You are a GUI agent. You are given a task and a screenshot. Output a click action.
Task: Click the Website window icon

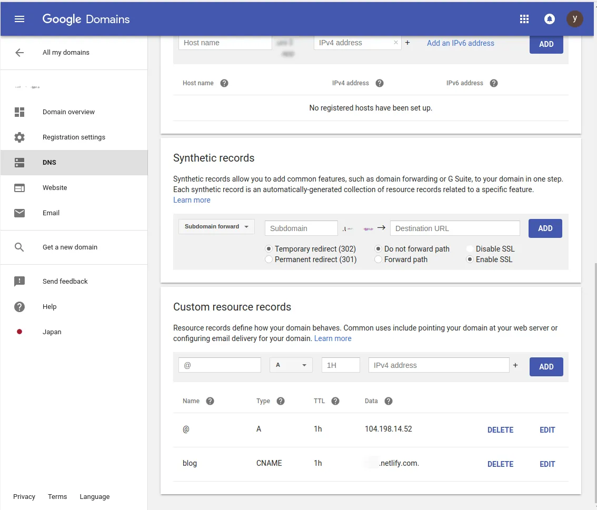[19, 188]
